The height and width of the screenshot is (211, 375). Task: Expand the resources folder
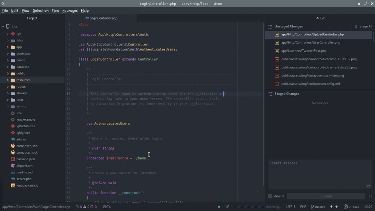(8, 80)
